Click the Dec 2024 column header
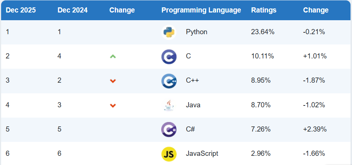Screen dimensions: 352x165 (72, 10)
